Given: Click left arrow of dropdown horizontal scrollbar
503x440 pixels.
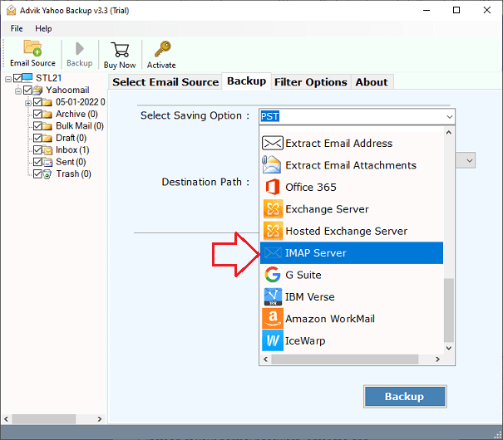Looking at the screenshot, I should (265, 359).
